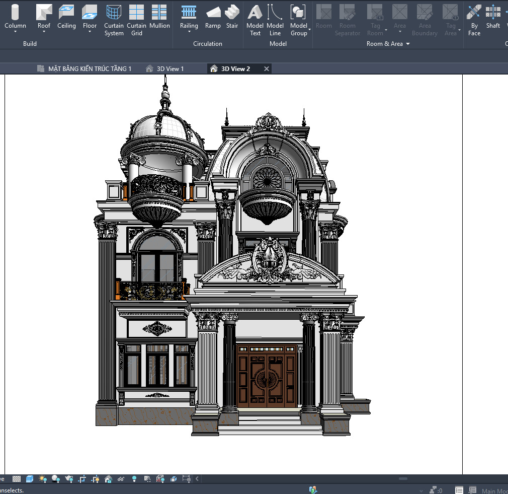Click the Design Options status bar icon
Screen dimensions: 508x494
313,489
